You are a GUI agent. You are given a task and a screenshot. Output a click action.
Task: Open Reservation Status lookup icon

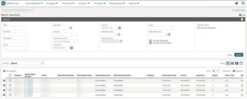point(169,35)
